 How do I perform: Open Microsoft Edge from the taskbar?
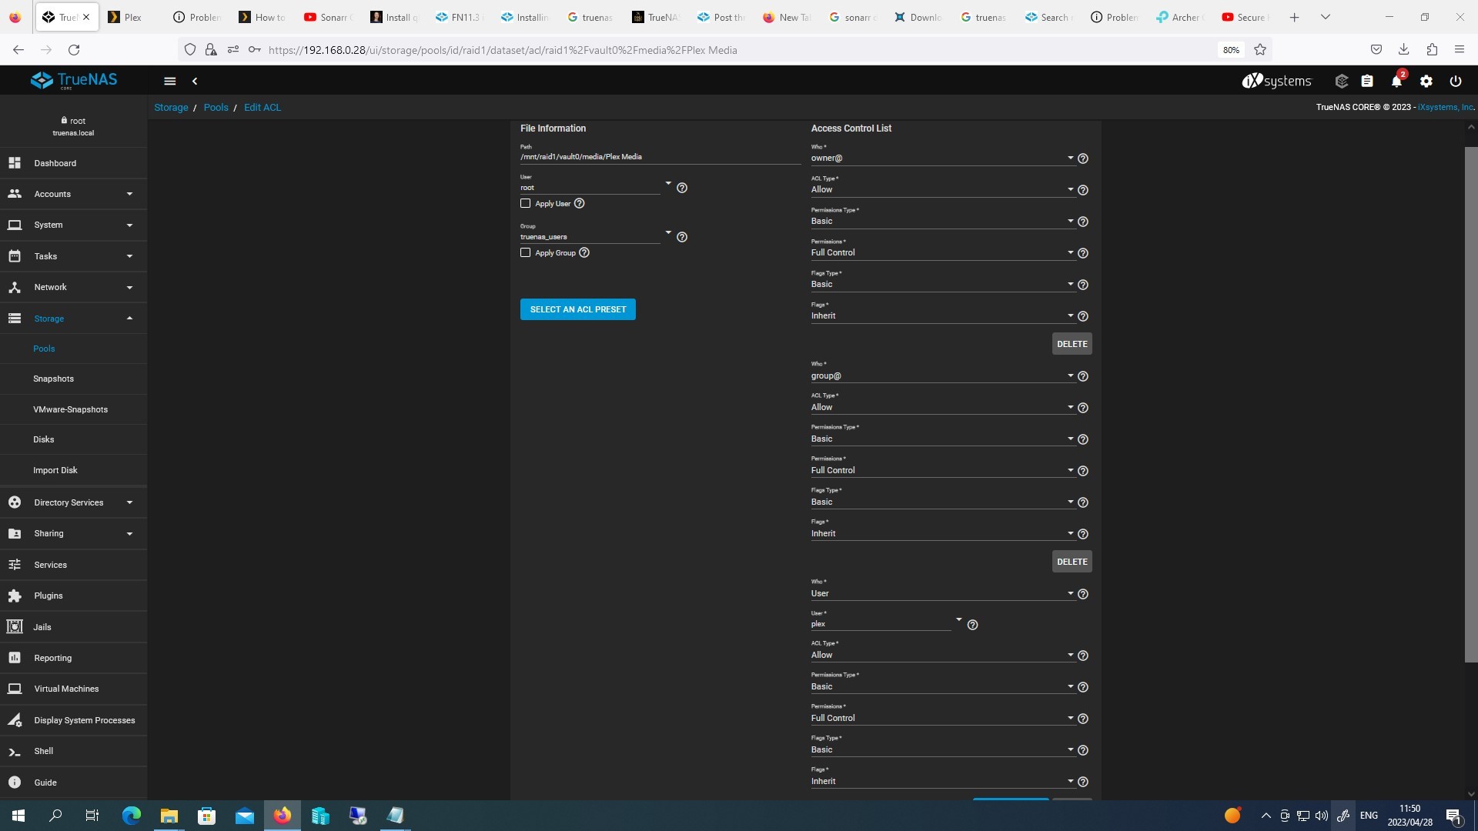tap(132, 816)
